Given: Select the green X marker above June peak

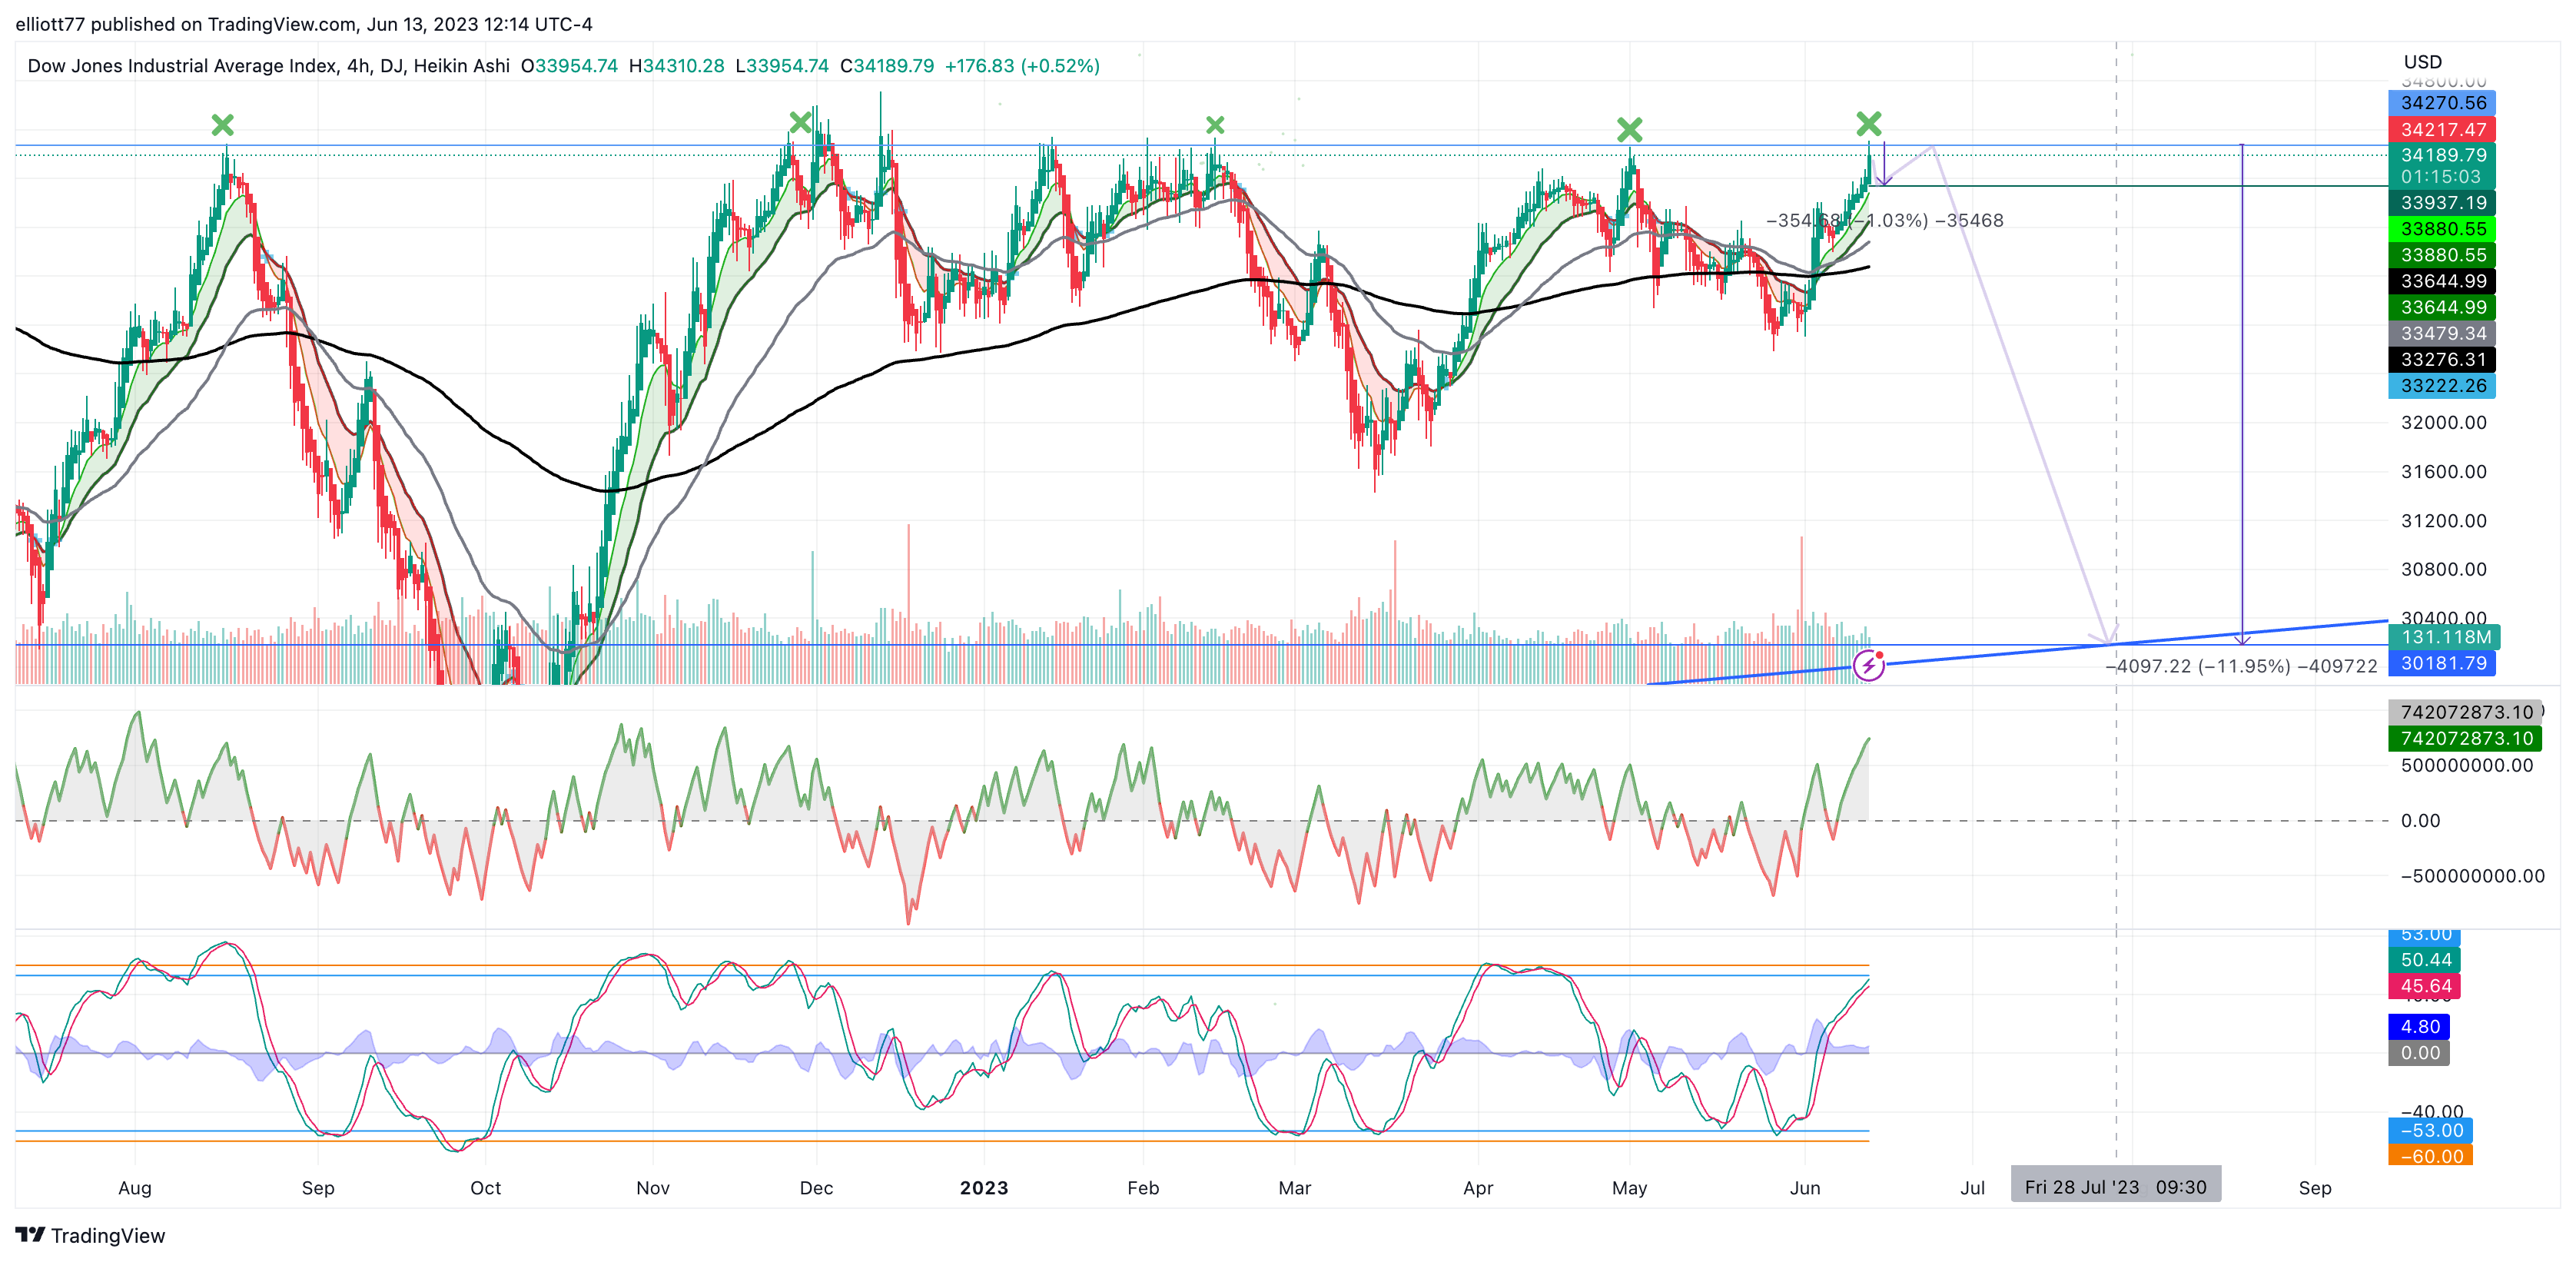Looking at the screenshot, I should tap(1868, 123).
